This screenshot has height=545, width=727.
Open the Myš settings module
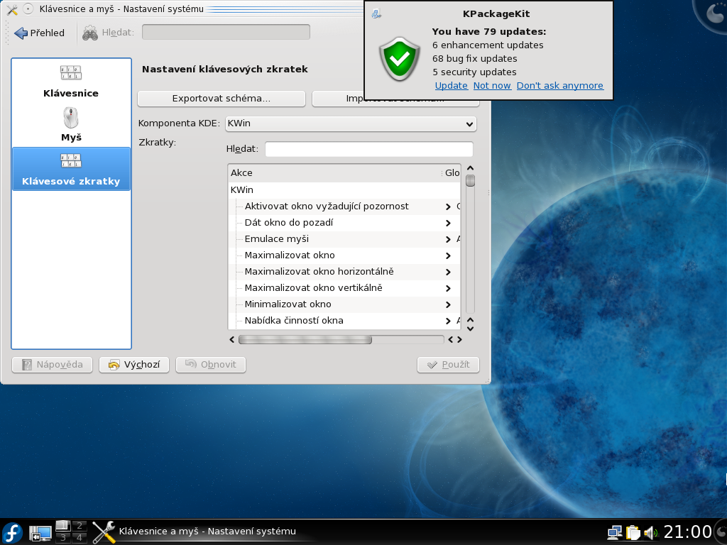[x=71, y=125]
